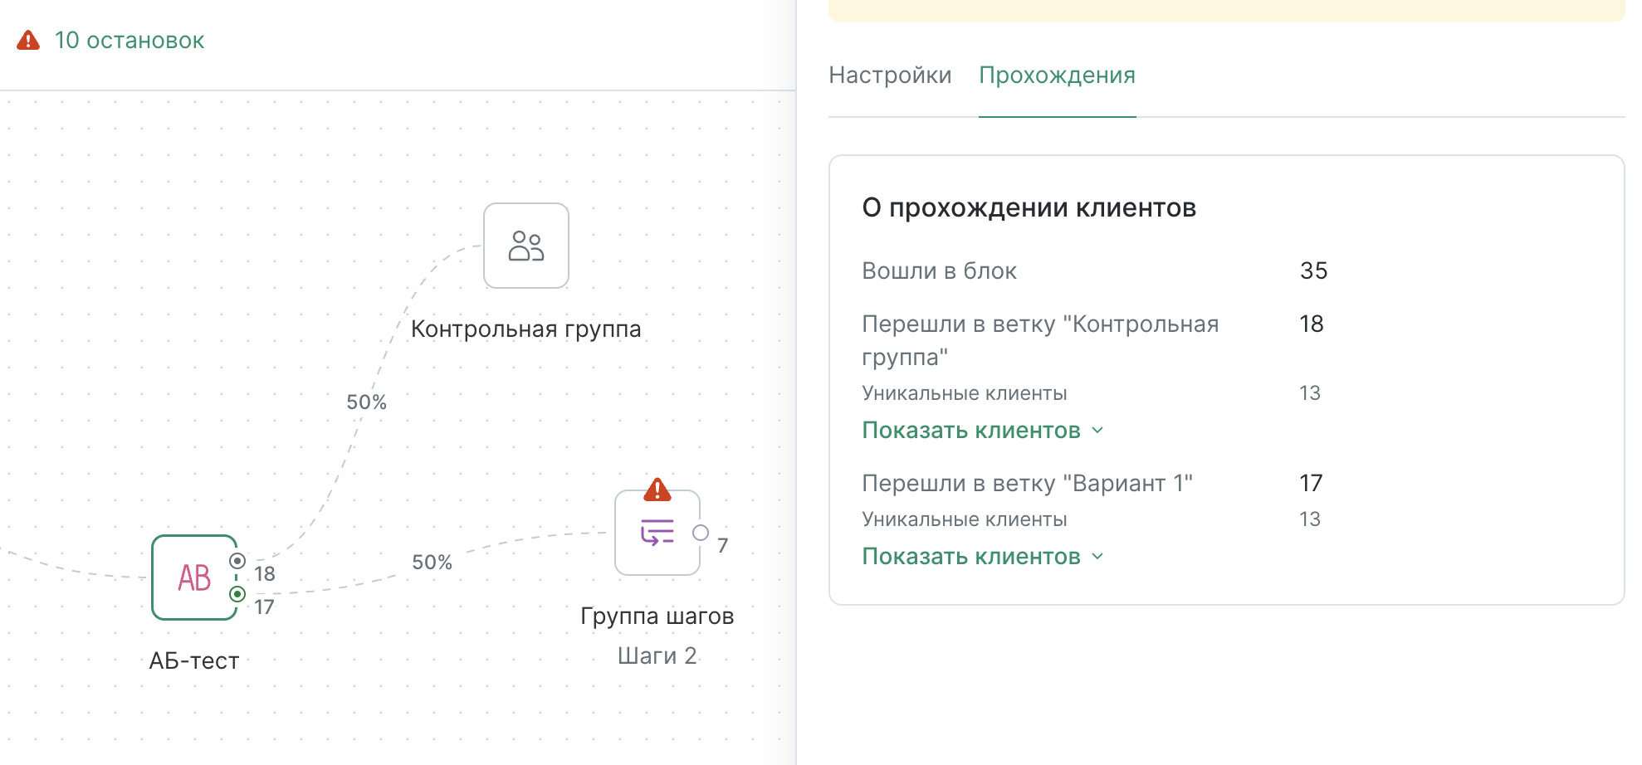Select the AB test block icon
Viewport: 1642px width, 765px height.
[x=194, y=577]
